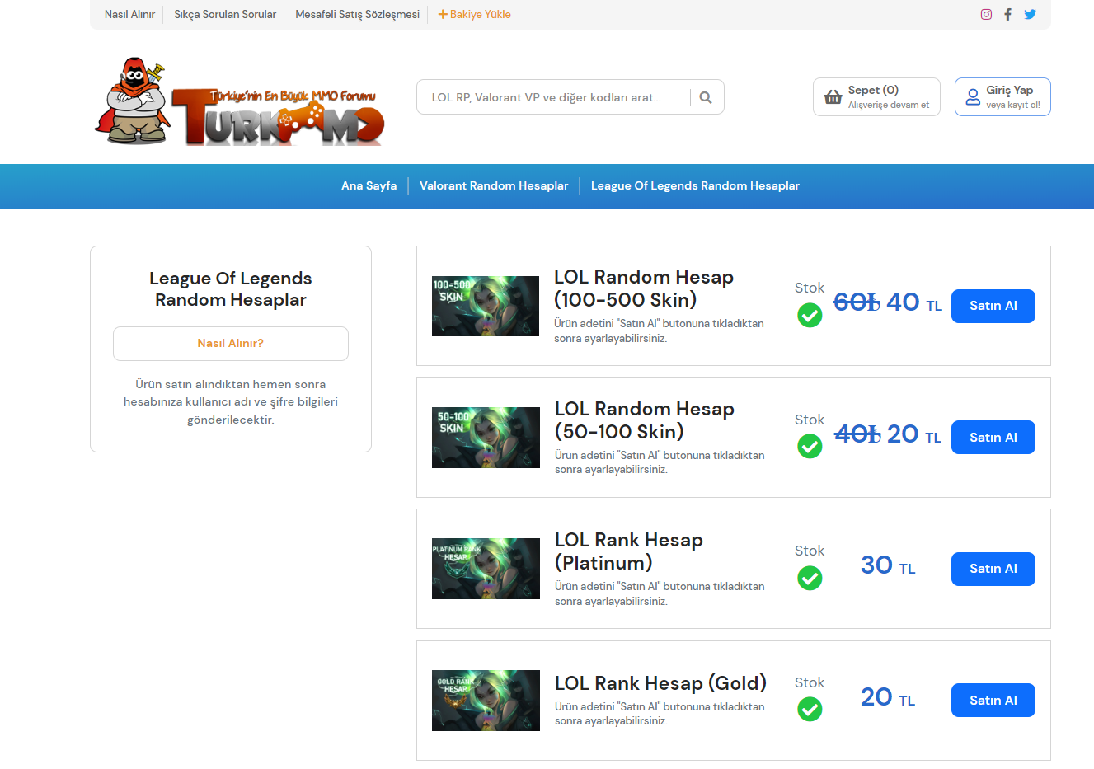
Task: Click stock checkmark for 100-500 Skin account
Action: tap(810, 315)
